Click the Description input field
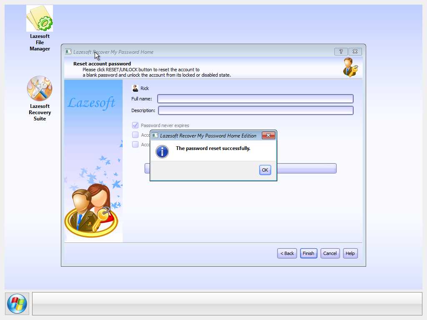This screenshot has height=320, width=427. (x=256, y=110)
